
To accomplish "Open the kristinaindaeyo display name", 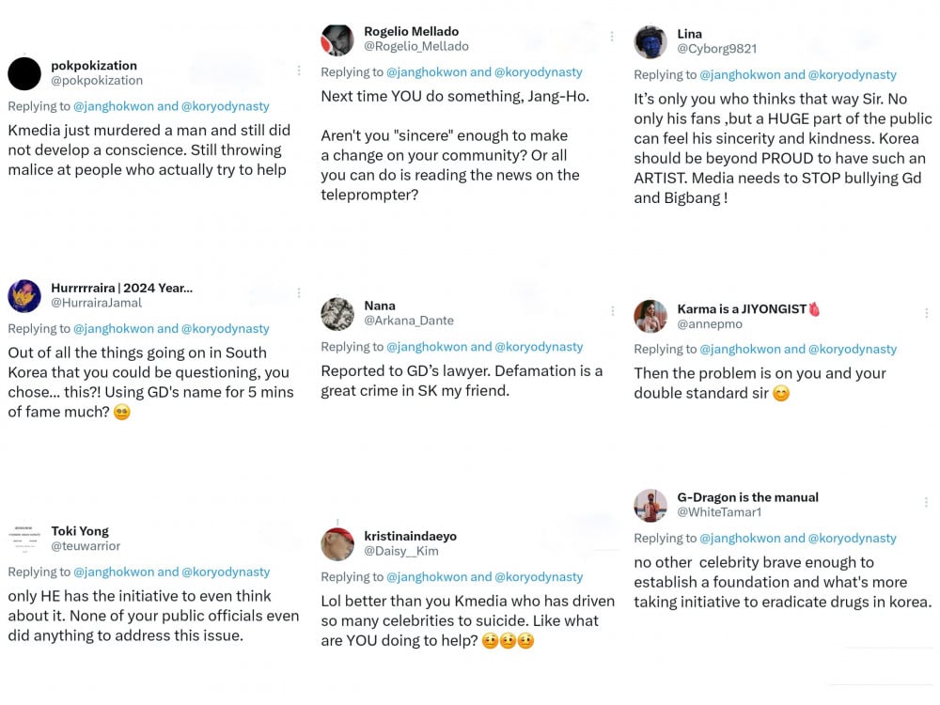I will (410, 536).
